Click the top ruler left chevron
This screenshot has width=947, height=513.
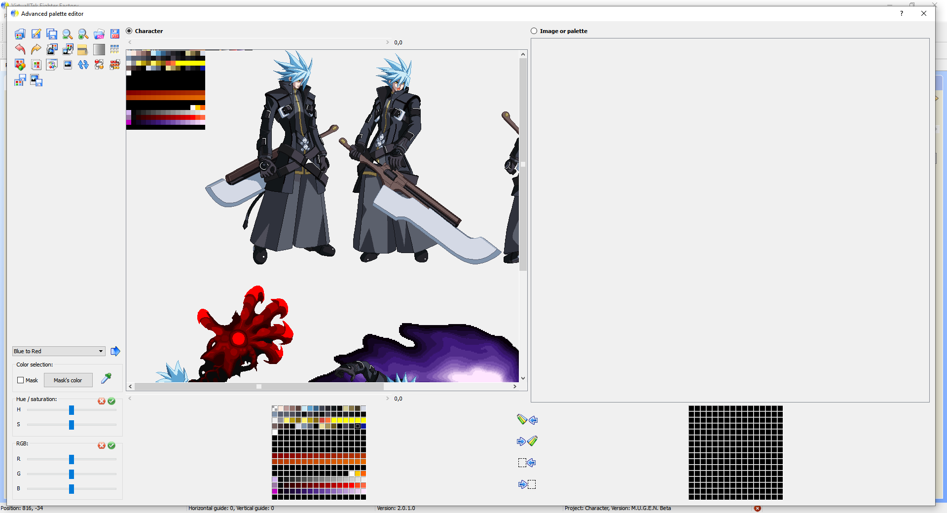coord(130,42)
